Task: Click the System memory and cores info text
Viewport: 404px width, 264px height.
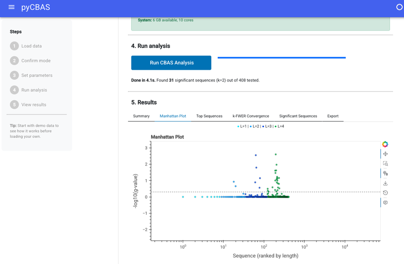Action: [165, 20]
